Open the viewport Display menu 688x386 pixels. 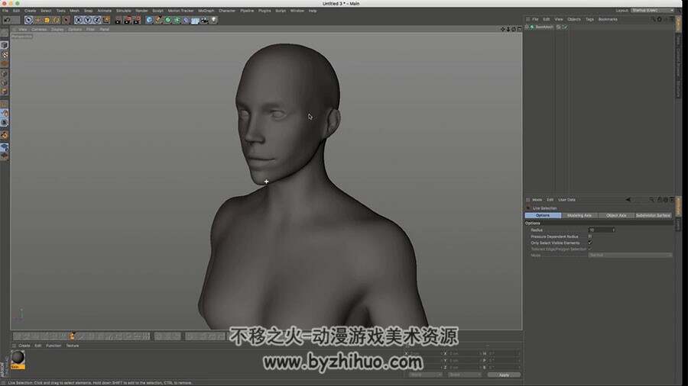[57, 29]
